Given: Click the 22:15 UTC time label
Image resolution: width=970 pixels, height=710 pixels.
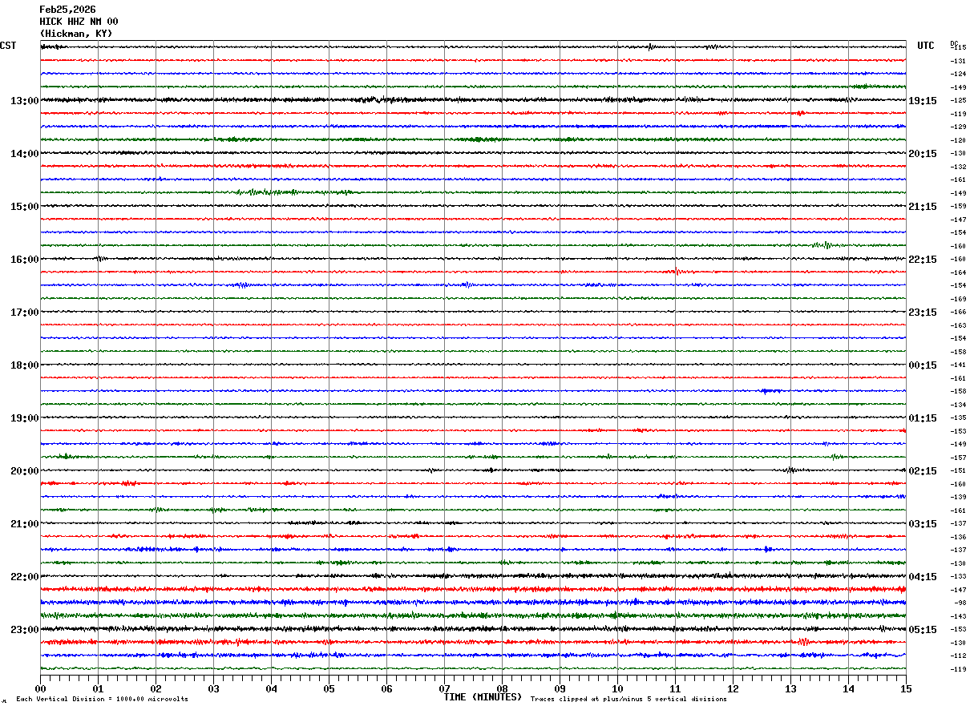Looking at the screenshot, I should coord(922,260).
